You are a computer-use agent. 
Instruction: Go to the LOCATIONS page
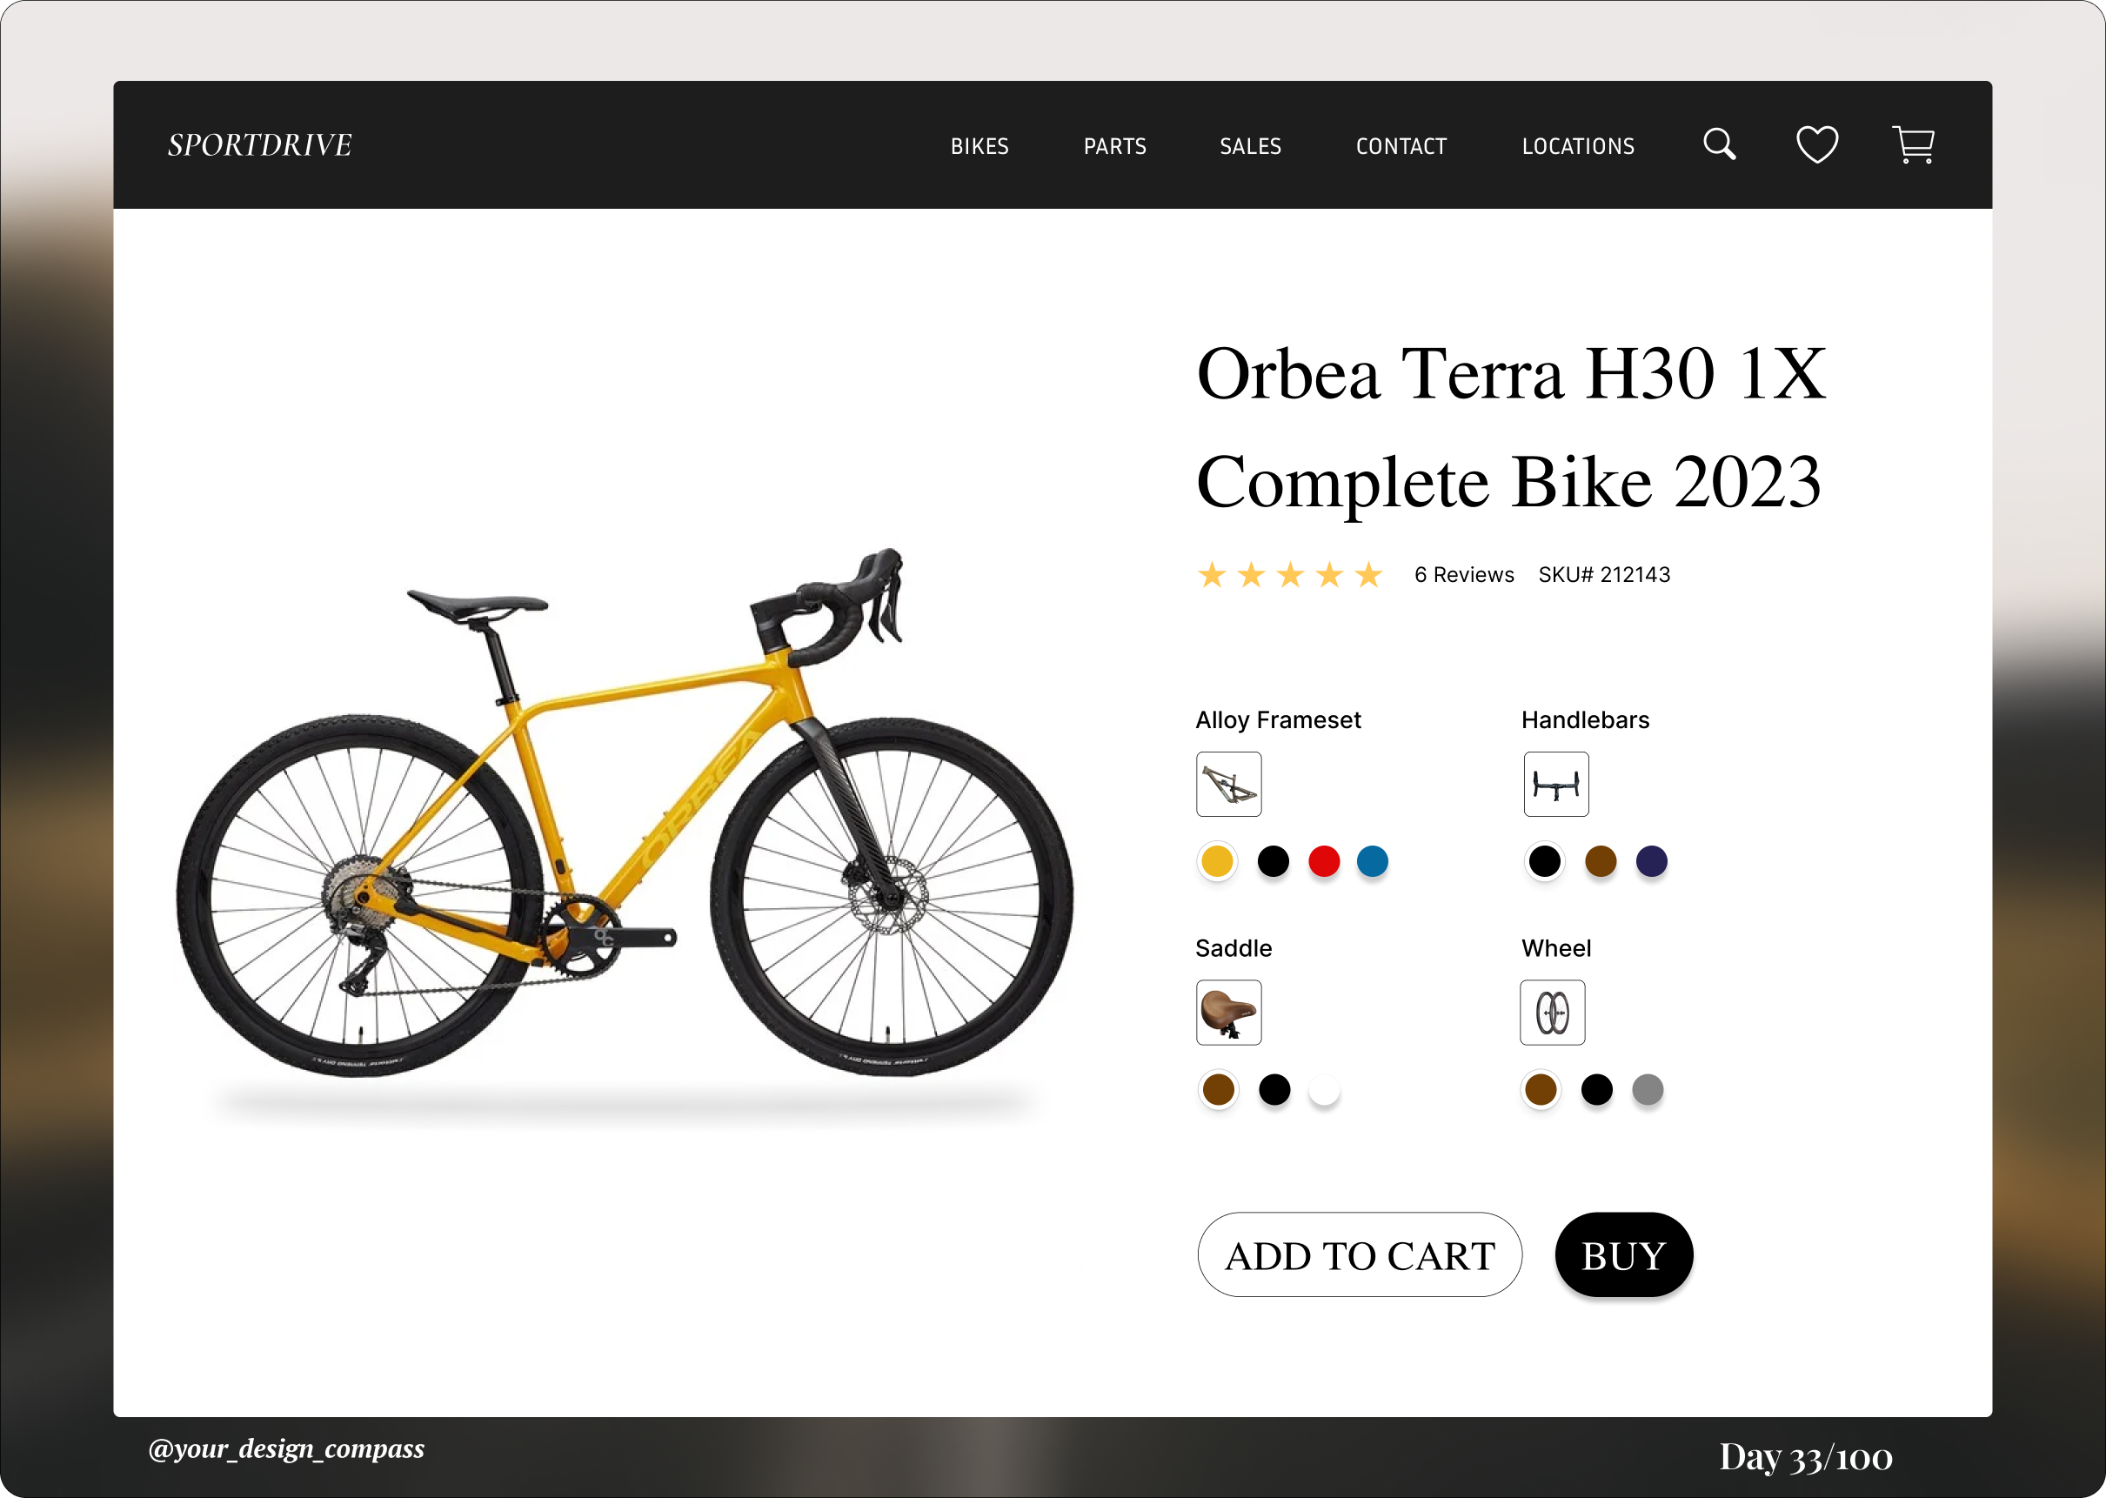coord(1578,146)
